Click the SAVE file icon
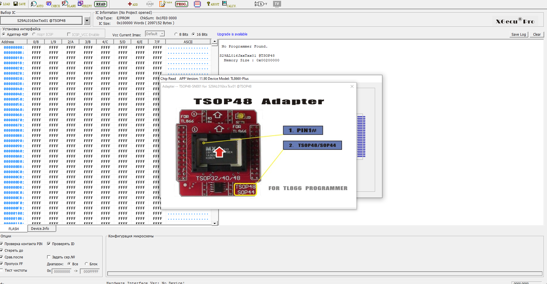547x284 pixels. point(19,4)
